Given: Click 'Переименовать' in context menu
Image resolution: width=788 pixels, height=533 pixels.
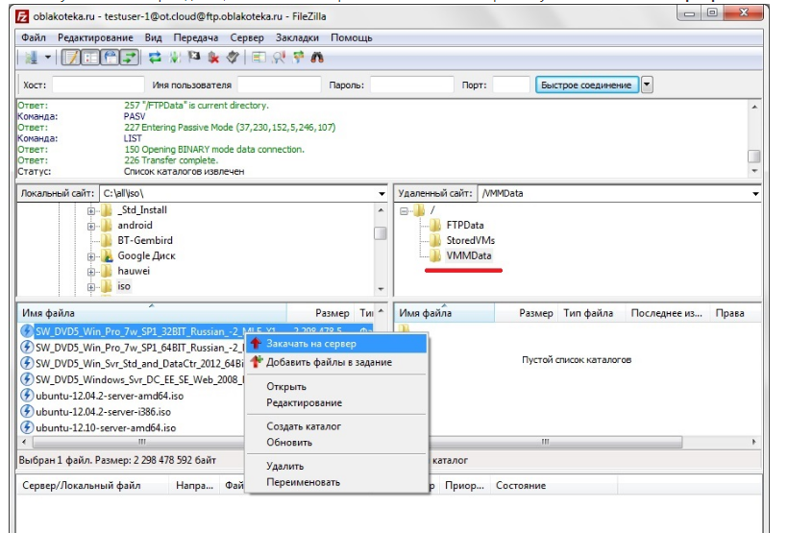Looking at the screenshot, I should pos(303,482).
